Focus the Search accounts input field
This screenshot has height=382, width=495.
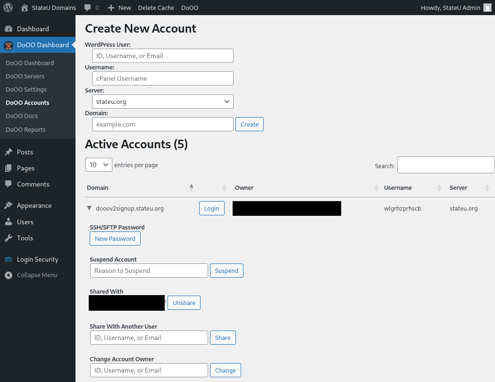point(446,165)
